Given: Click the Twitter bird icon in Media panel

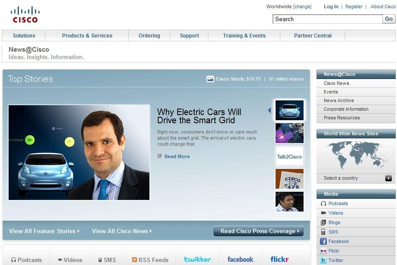Looking at the screenshot, I should 323,260.
